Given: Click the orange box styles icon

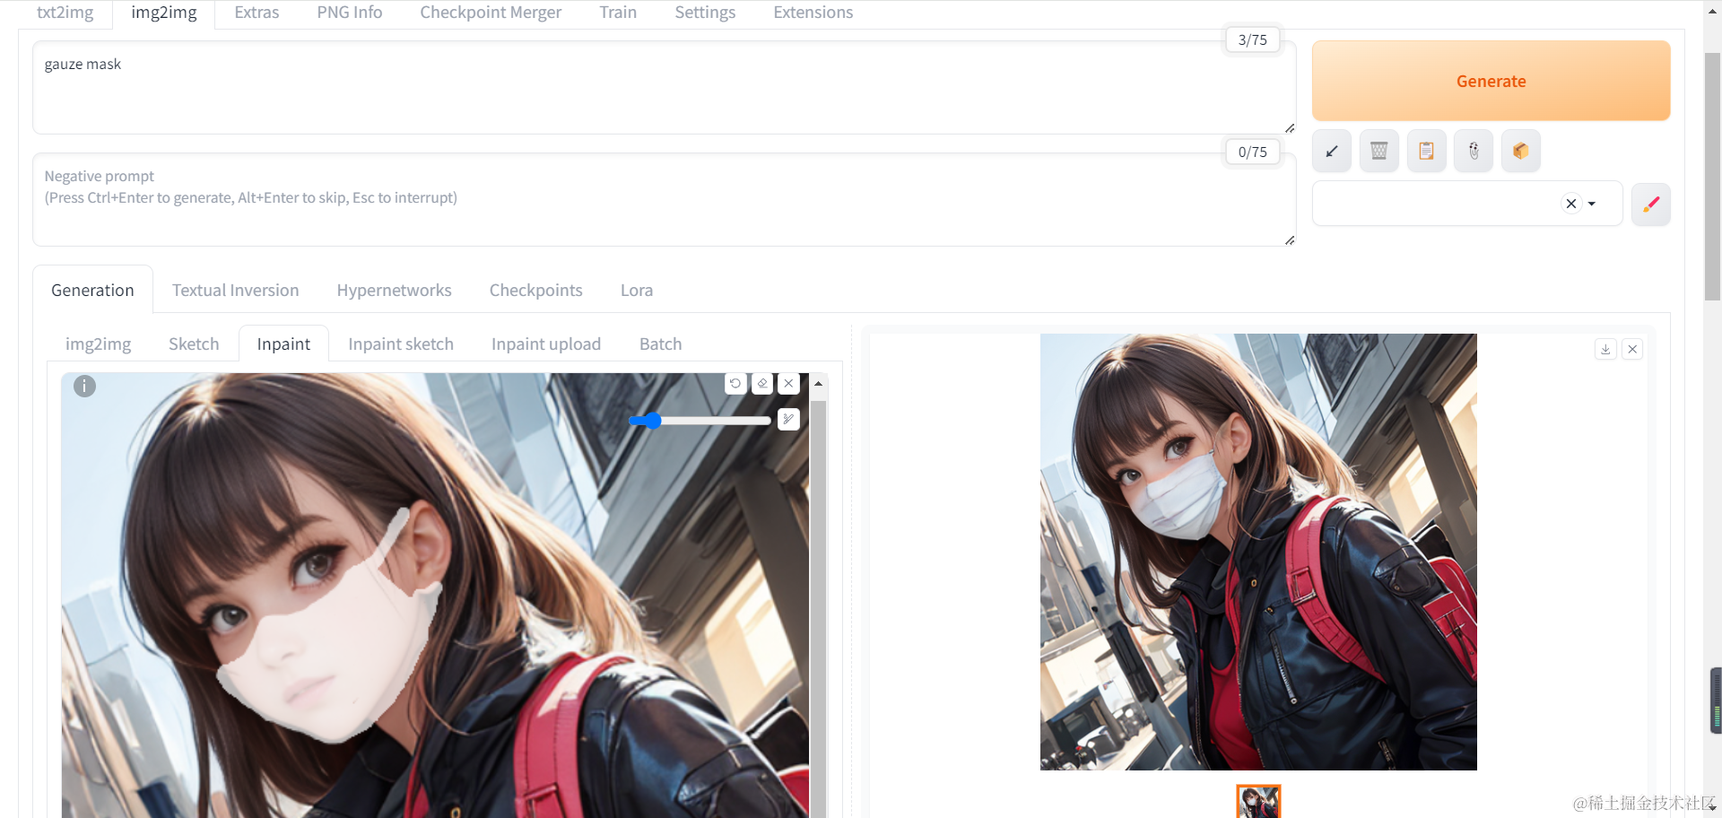Looking at the screenshot, I should pos(1520,151).
